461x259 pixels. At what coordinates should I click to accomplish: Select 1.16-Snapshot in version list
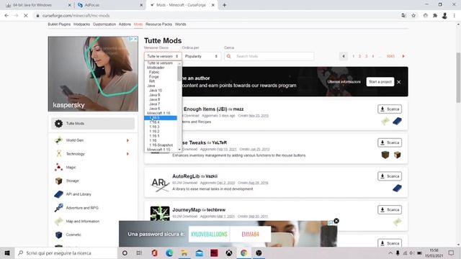(x=161, y=145)
